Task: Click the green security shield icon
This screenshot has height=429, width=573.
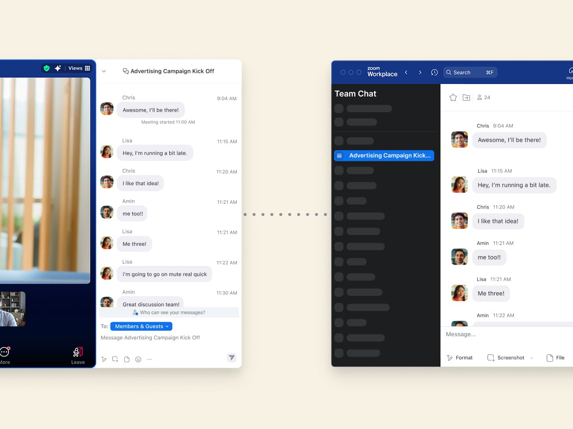Action: tap(47, 68)
